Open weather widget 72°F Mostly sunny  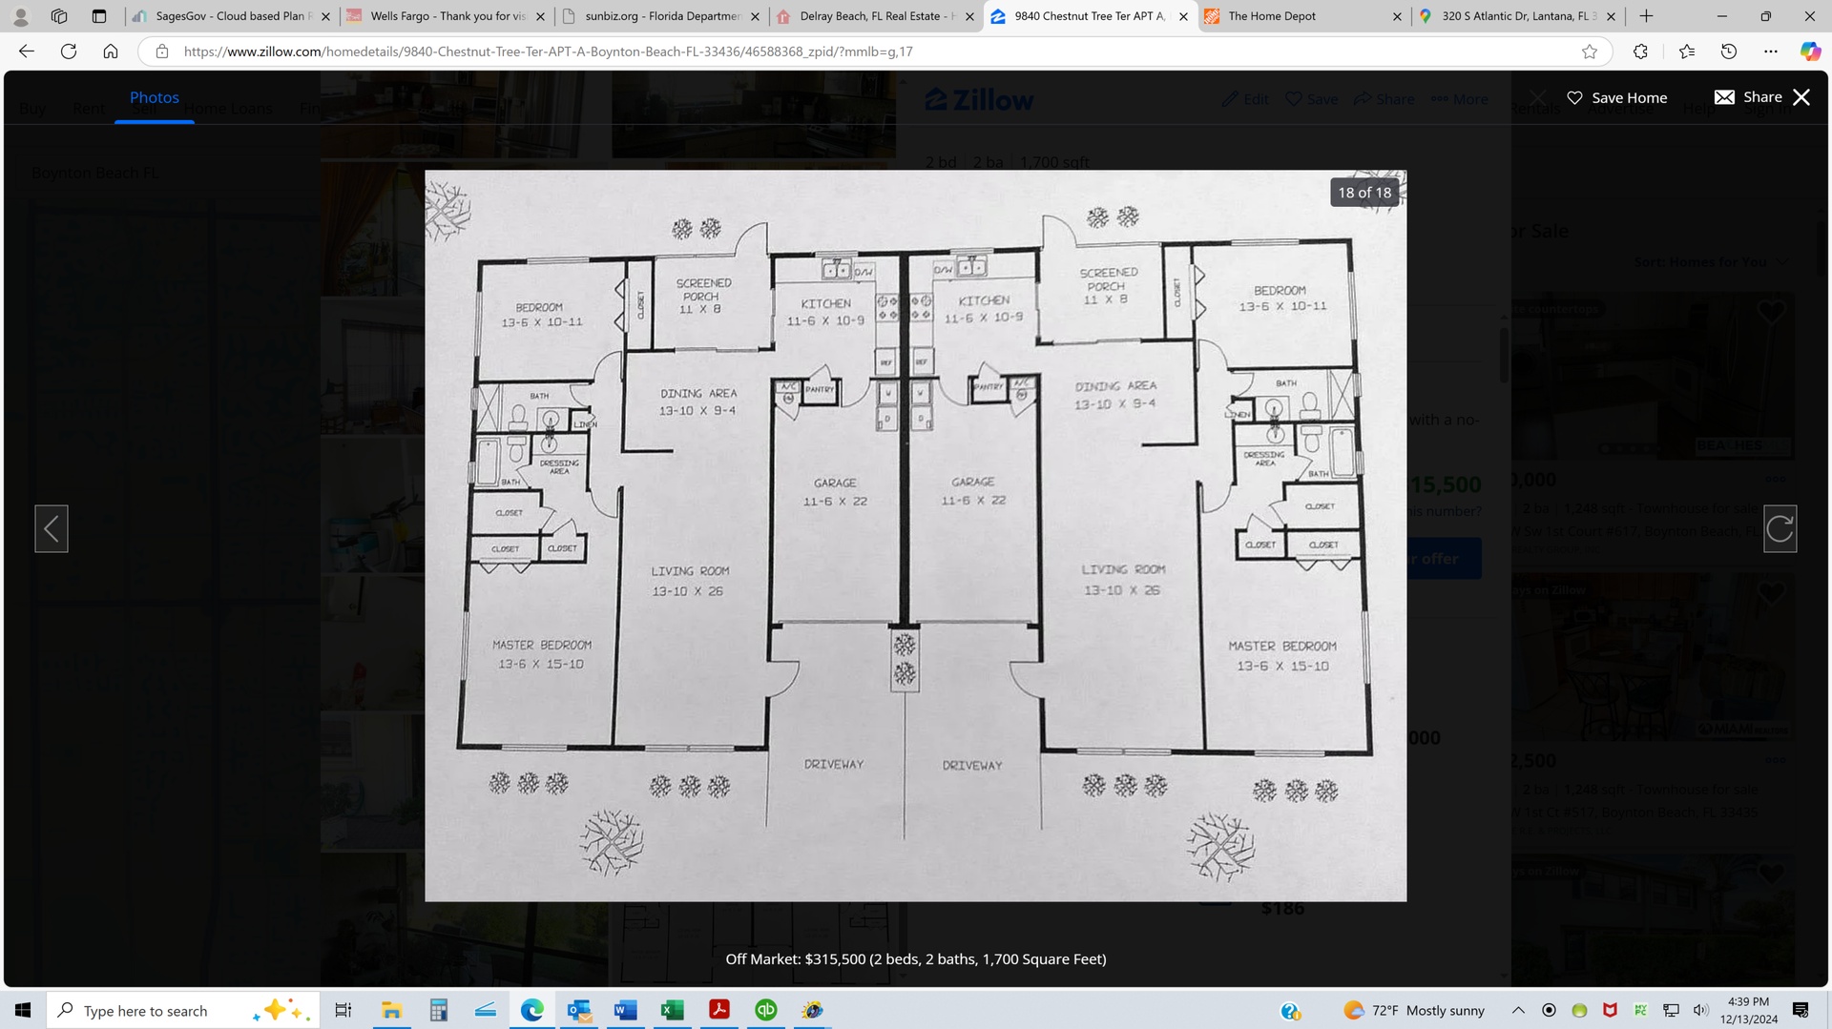(1414, 1010)
